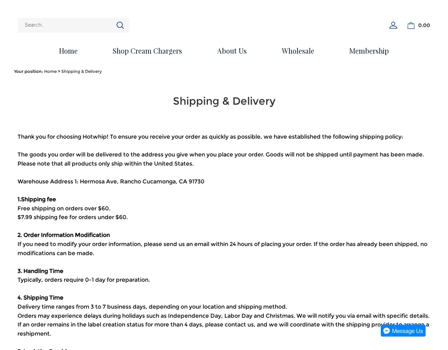Click 'Delivery time ranges from 3 to 7' line
Image resolution: width=448 pixels, height=350 pixels.
152,307
